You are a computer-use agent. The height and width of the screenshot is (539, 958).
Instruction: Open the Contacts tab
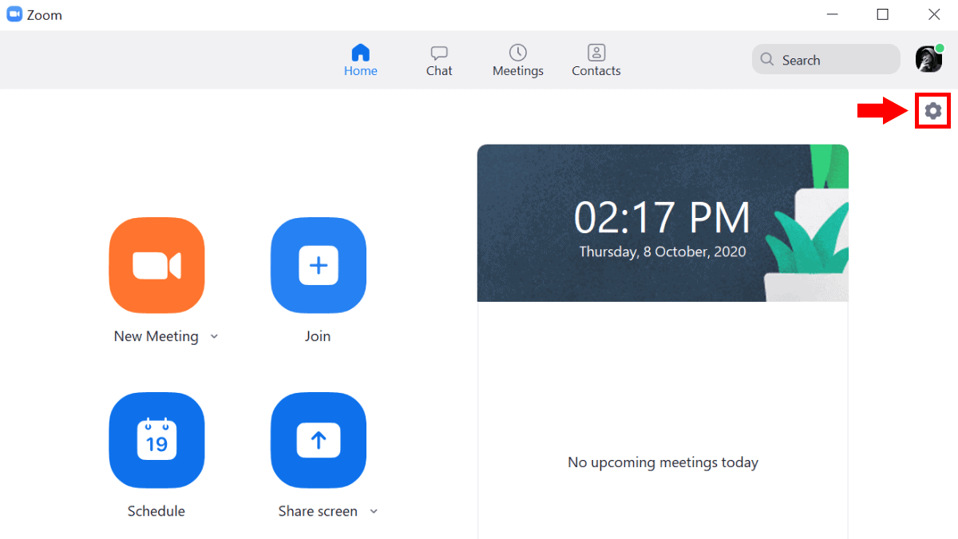coord(596,60)
